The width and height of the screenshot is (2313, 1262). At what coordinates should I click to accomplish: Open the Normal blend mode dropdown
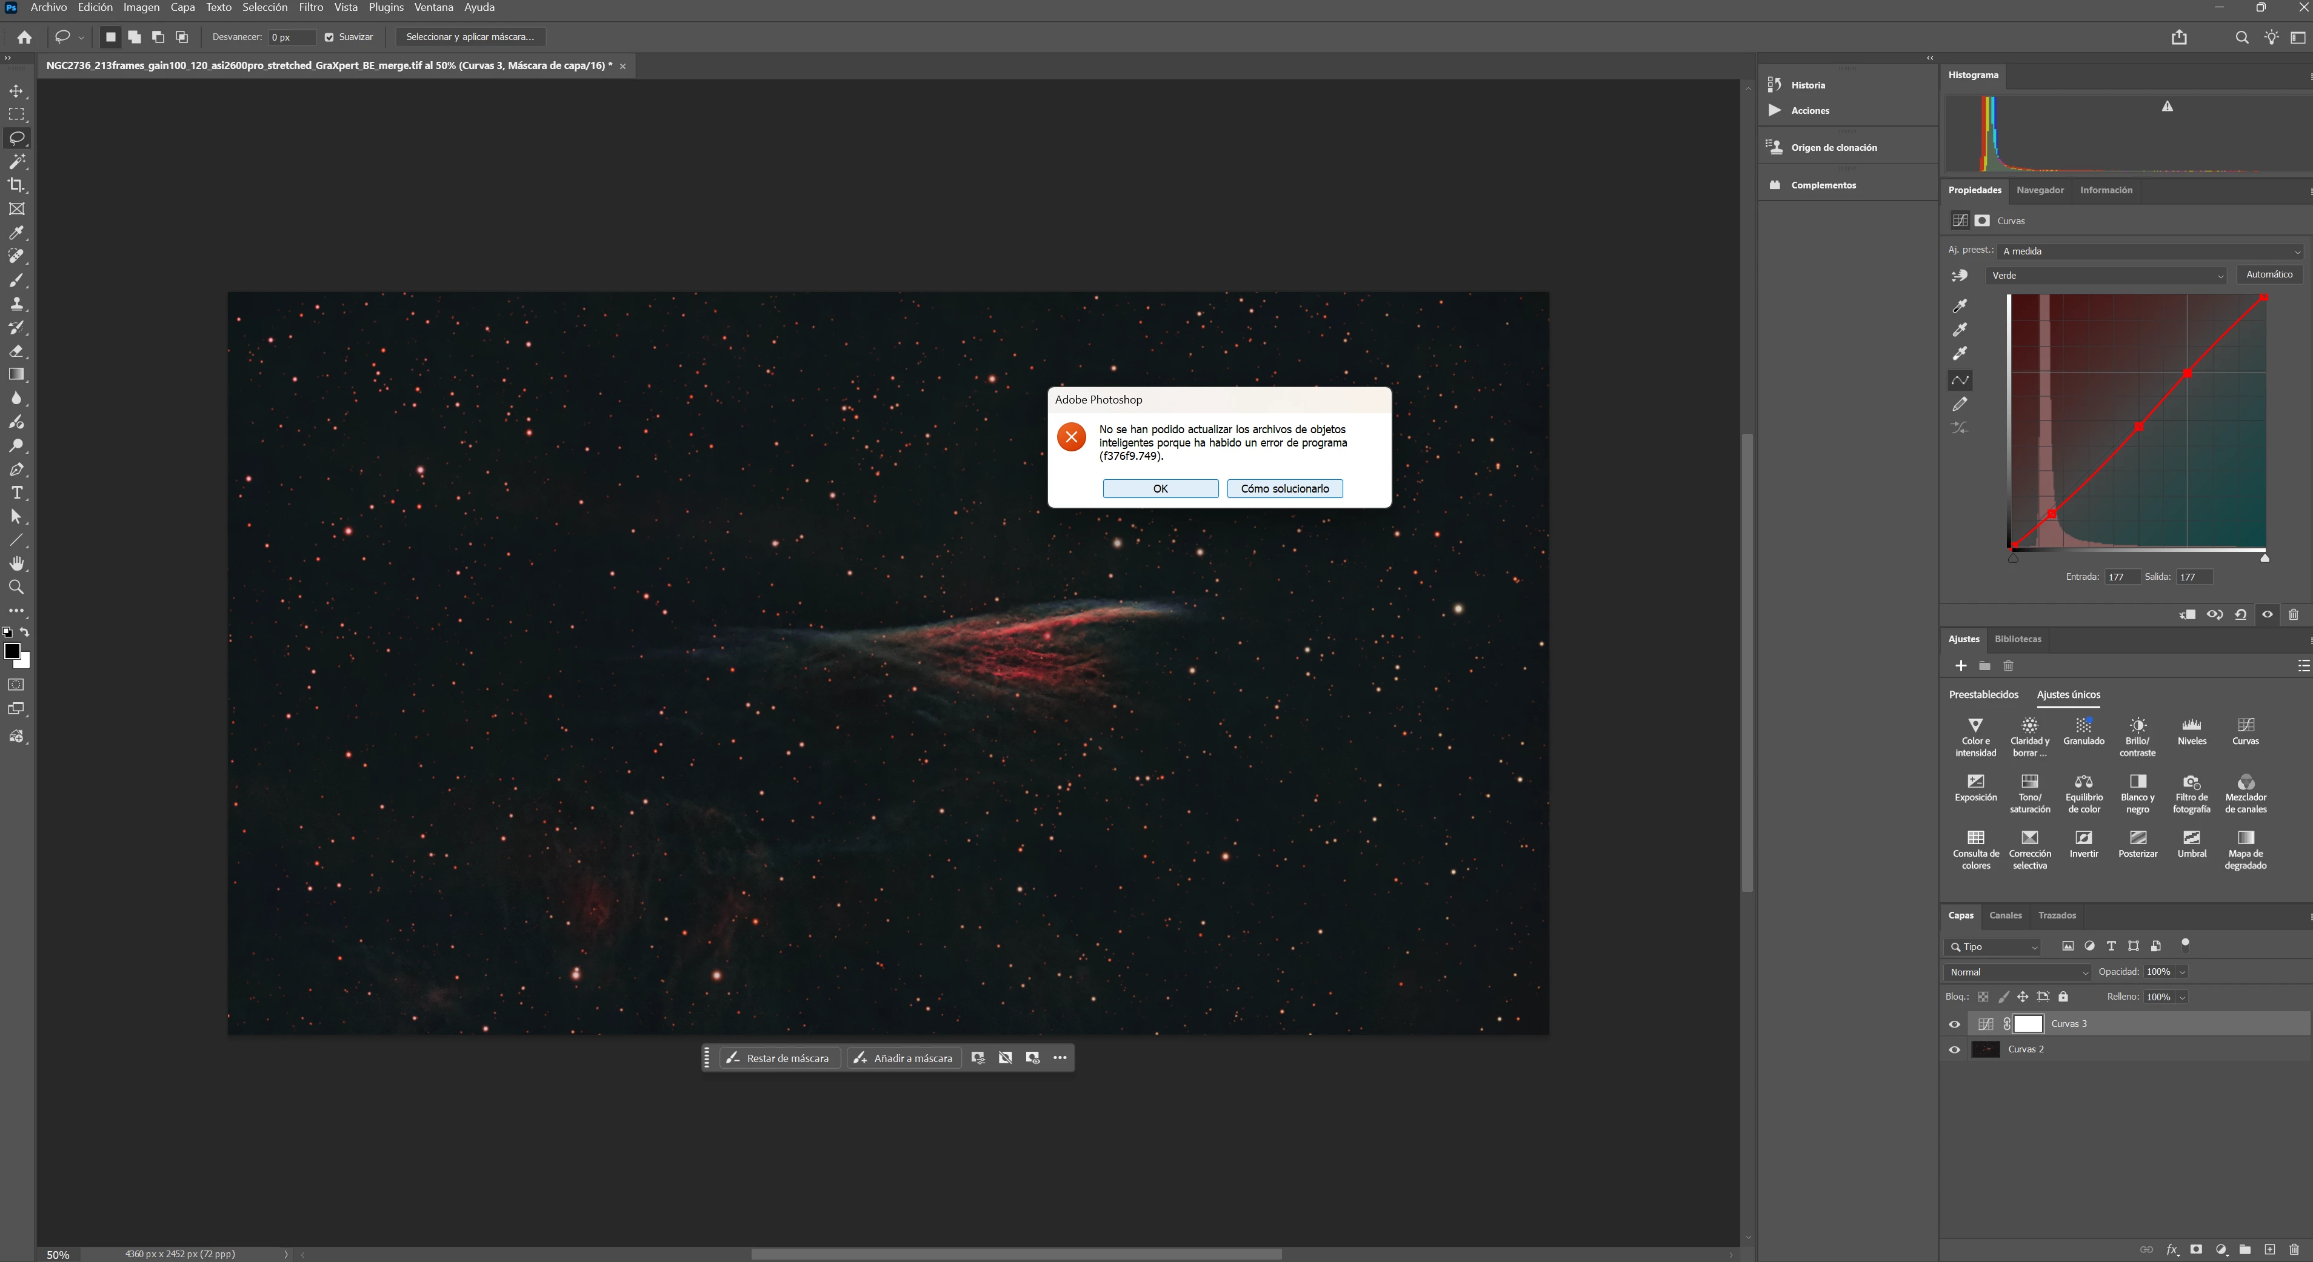point(2017,972)
